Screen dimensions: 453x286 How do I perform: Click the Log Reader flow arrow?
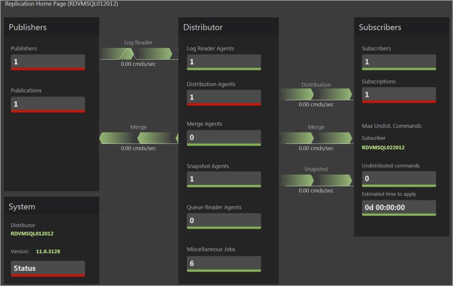pyautogui.click(x=138, y=54)
